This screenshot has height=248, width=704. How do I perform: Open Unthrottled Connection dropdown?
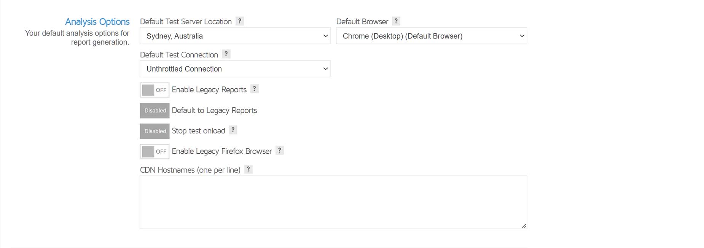(235, 69)
